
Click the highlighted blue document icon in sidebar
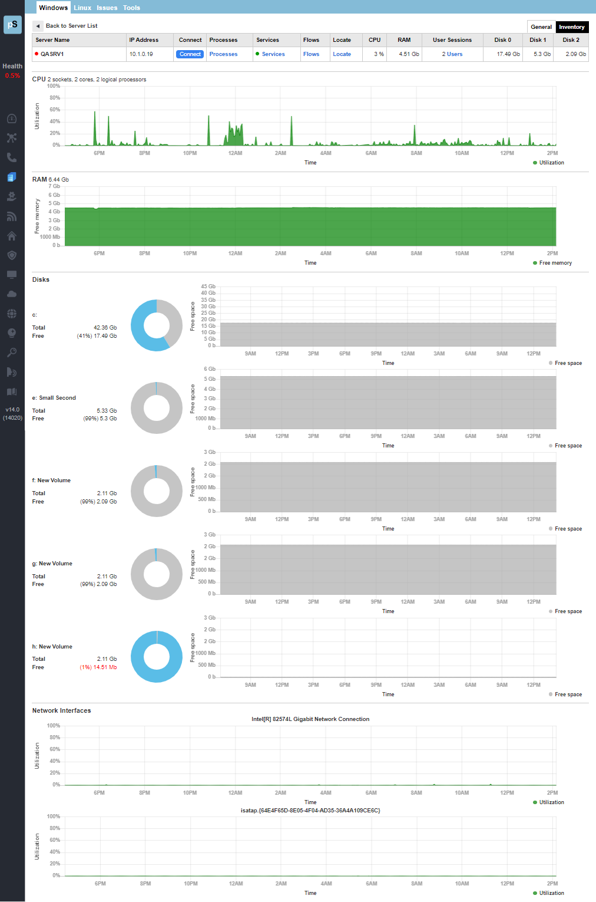12,176
